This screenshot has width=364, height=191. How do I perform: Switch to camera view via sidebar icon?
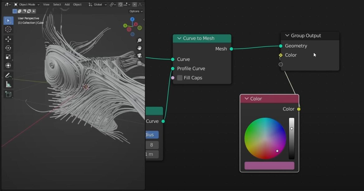click(139, 56)
